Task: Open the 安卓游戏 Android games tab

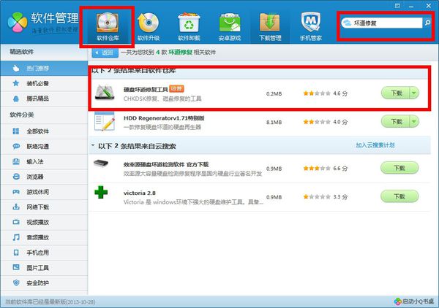Action: (x=229, y=27)
